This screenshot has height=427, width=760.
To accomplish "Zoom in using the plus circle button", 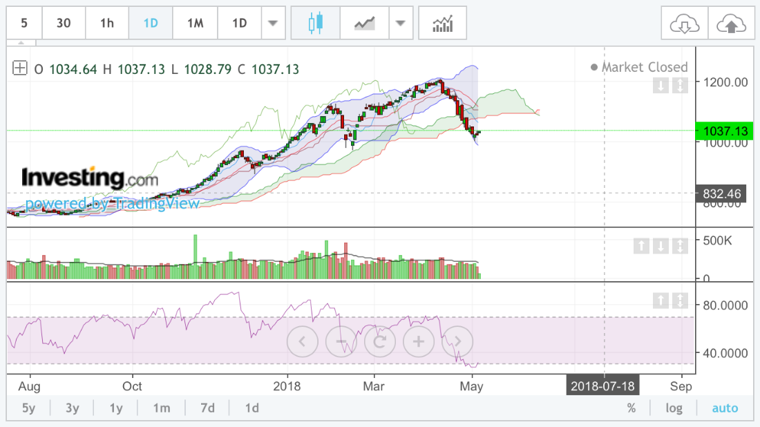I will 418,341.
